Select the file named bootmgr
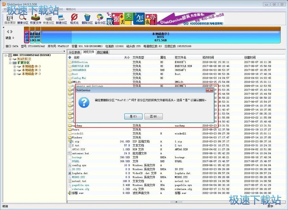This screenshot has height=210, width=288. coord(77,157)
